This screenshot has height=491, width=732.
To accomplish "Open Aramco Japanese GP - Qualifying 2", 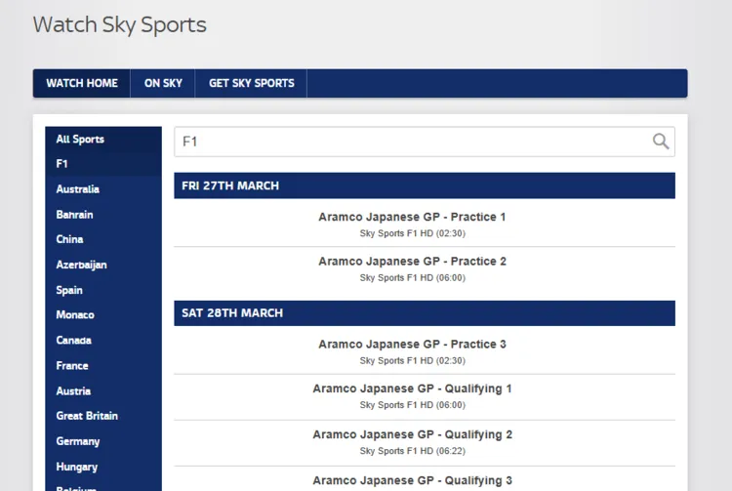I will click(412, 434).
